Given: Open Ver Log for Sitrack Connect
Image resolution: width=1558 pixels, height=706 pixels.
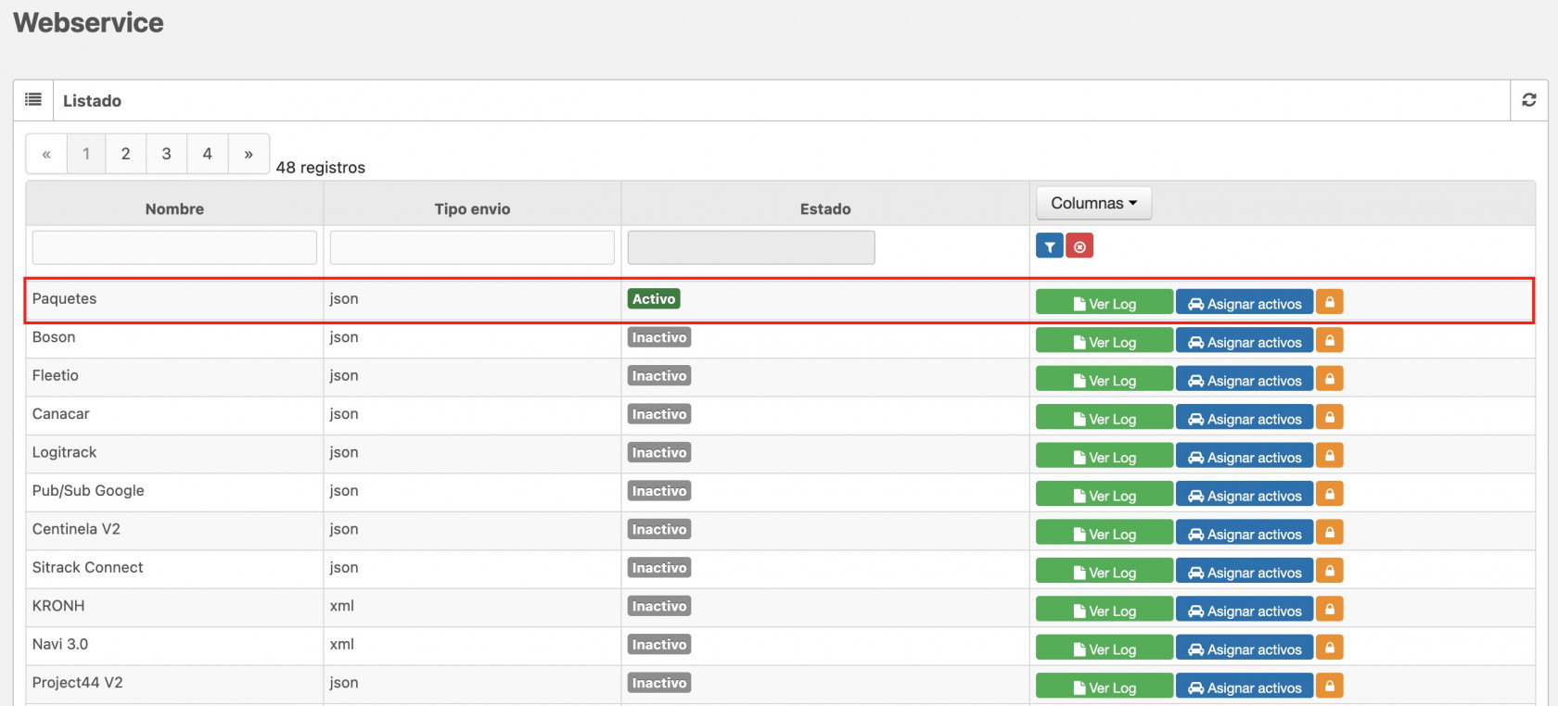Looking at the screenshot, I should click(x=1105, y=573).
